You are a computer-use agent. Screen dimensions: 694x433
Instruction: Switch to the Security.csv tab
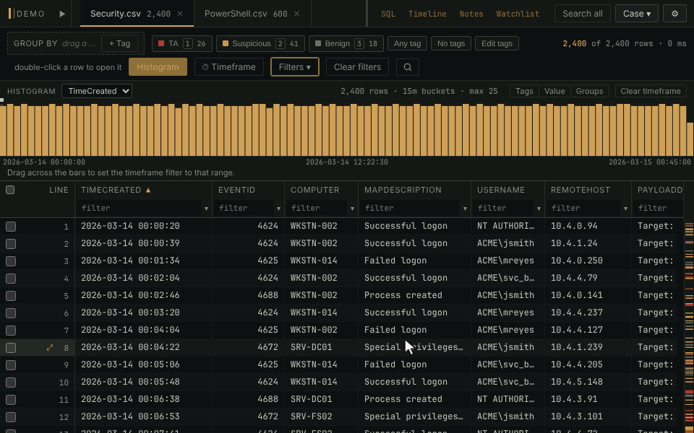[x=137, y=14]
